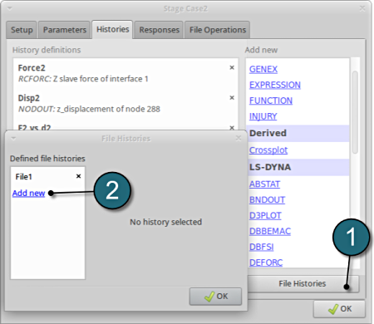Screen dimensions: 374x324
Task: Click OK in the Stage Case2 window
Action: 339,309
